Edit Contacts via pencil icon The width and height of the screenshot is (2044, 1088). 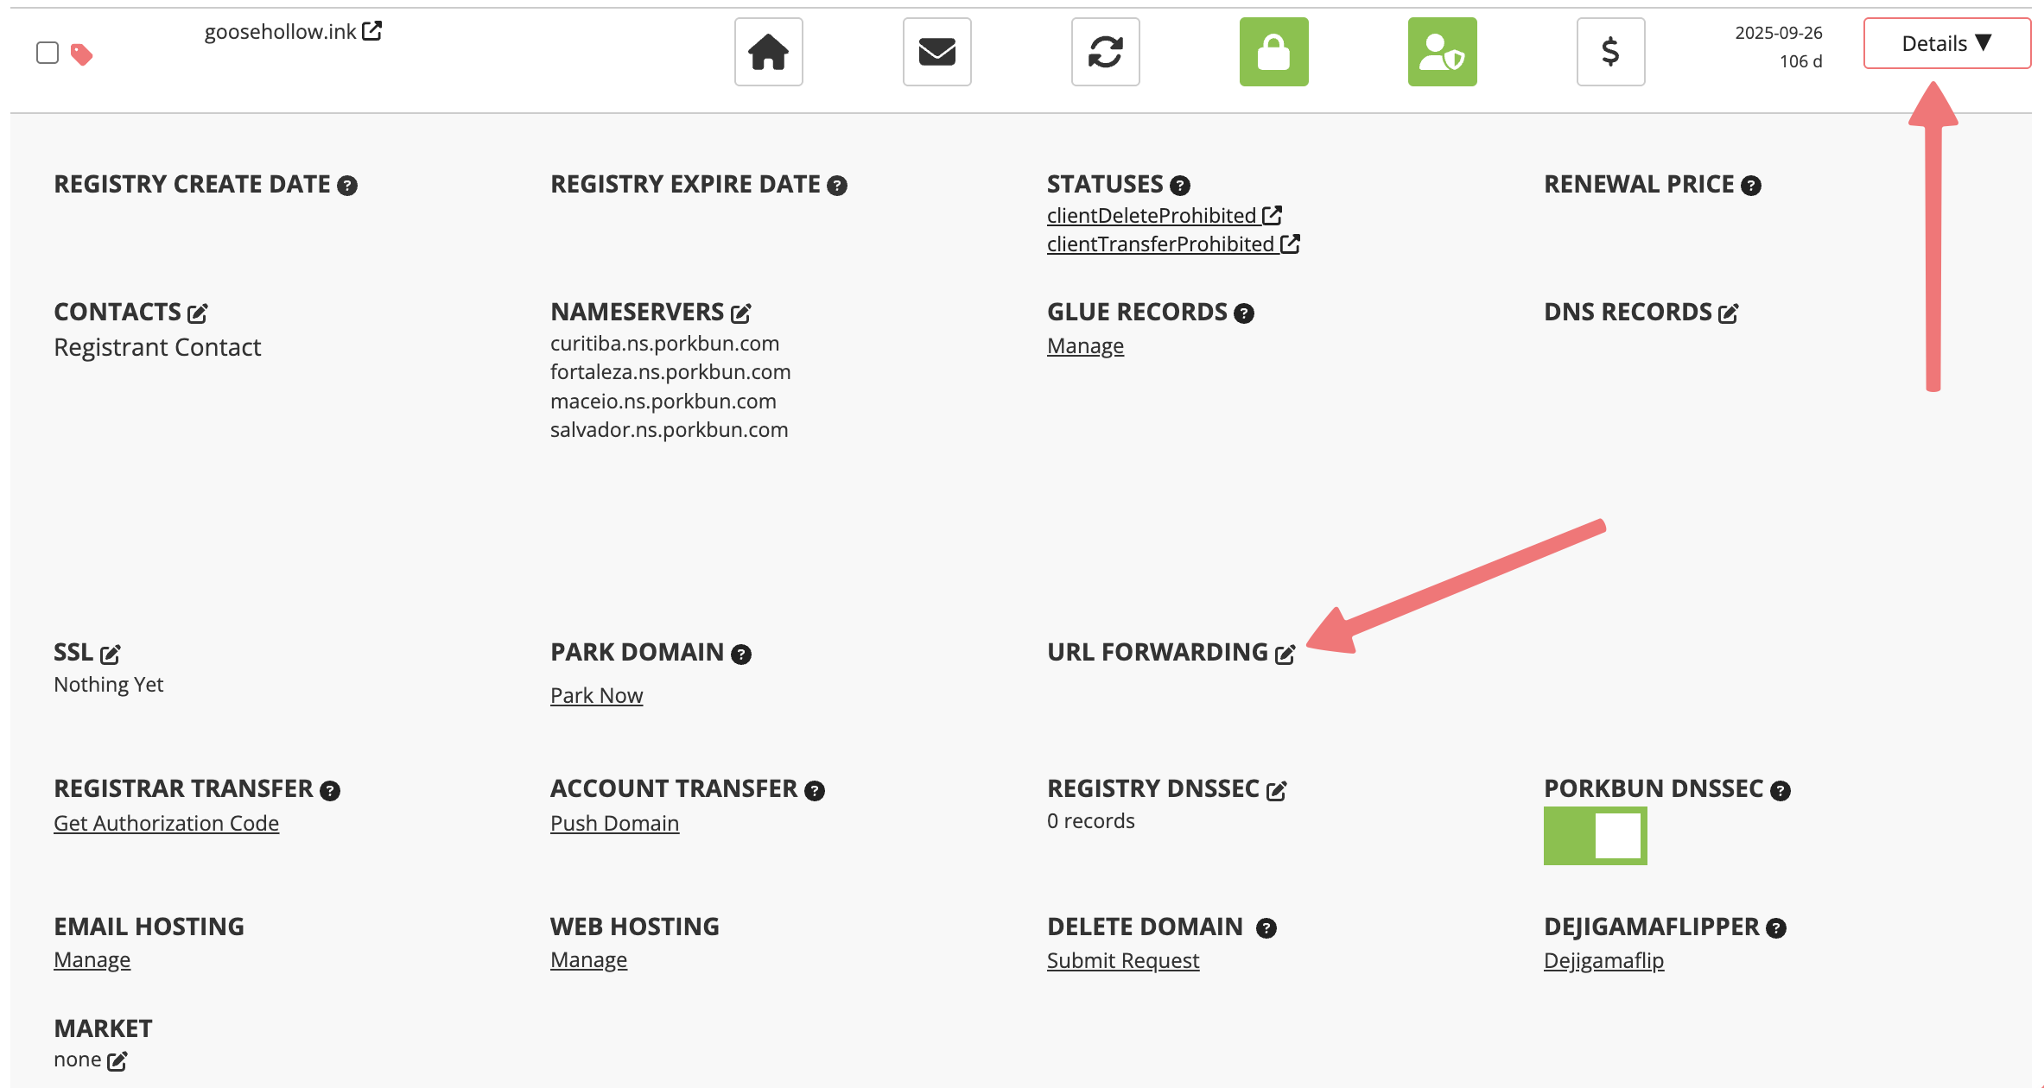[x=198, y=313]
